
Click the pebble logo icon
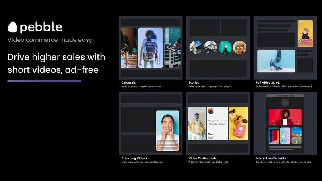(12, 27)
